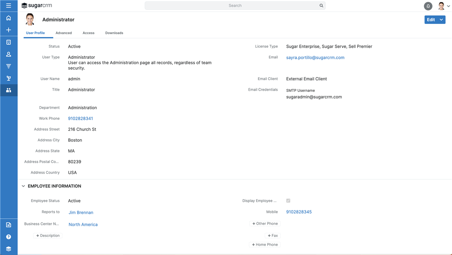Toggle the Display Employee checkbox
This screenshot has width=452, height=255.
(x=288, y=200)
